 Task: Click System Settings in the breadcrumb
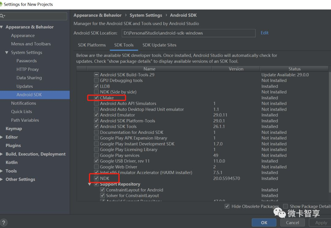tap(146, 15)
